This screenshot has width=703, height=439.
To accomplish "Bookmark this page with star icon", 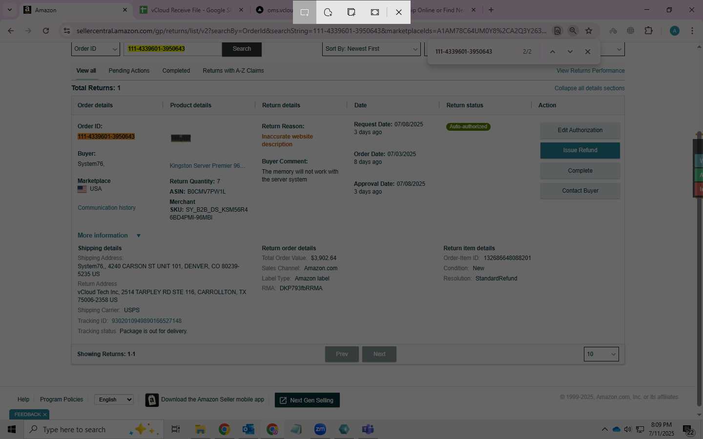I will (x=589, y=31).
